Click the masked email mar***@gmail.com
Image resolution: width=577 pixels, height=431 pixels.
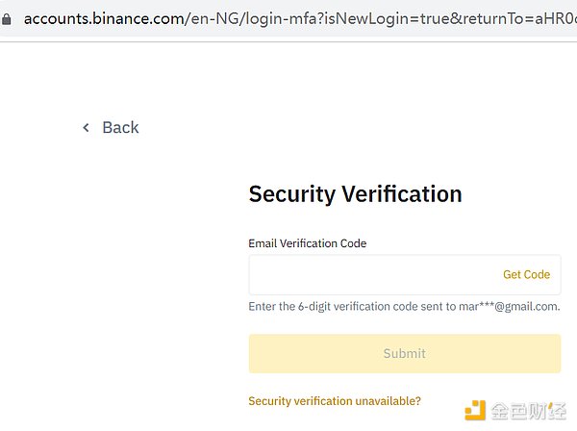(x=511, y=307)
